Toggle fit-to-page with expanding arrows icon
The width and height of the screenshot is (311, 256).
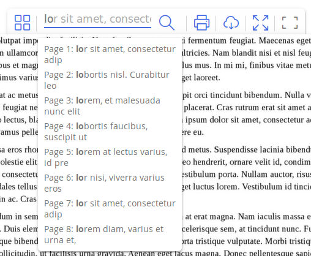(x=260, y=23)
